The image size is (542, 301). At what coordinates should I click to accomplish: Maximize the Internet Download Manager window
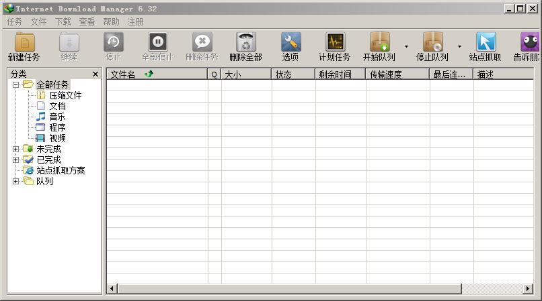520,9
